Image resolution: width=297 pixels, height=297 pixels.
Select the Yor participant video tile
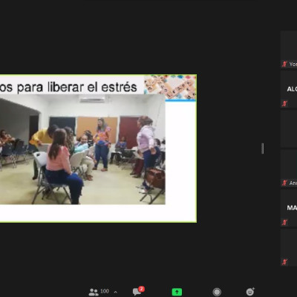[289, 50]
